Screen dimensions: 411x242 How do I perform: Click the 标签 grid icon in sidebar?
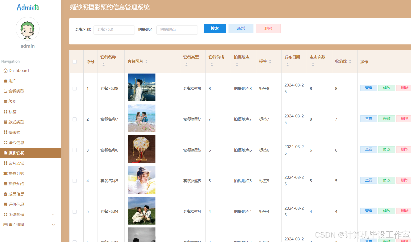click(5, 112)
